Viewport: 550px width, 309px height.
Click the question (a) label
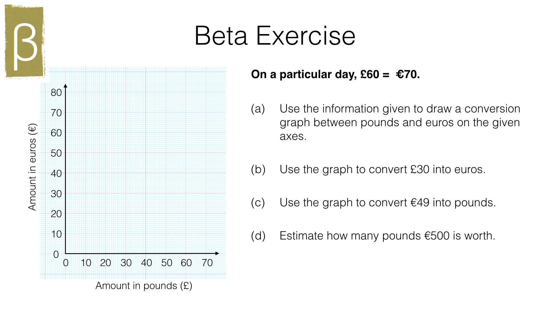pyautogui.click(x=258, y=109)
